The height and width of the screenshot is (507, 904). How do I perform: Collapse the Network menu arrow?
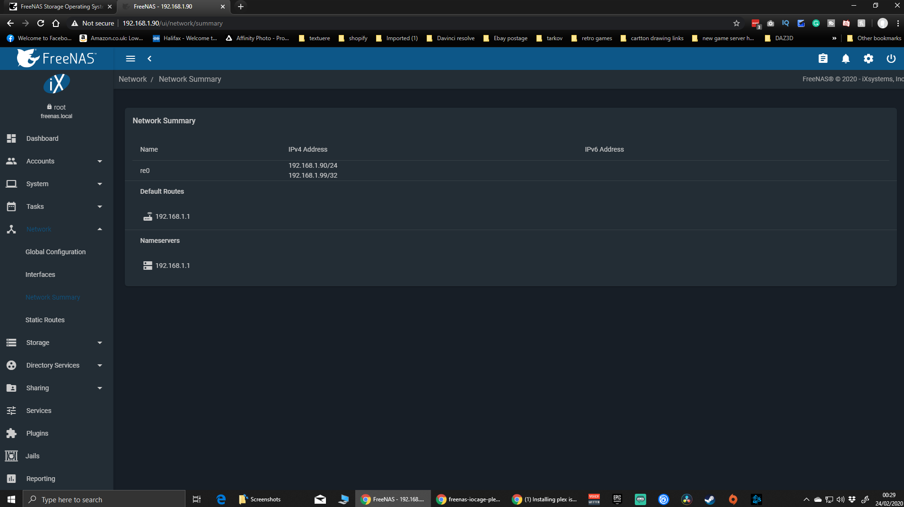[100, 229]
